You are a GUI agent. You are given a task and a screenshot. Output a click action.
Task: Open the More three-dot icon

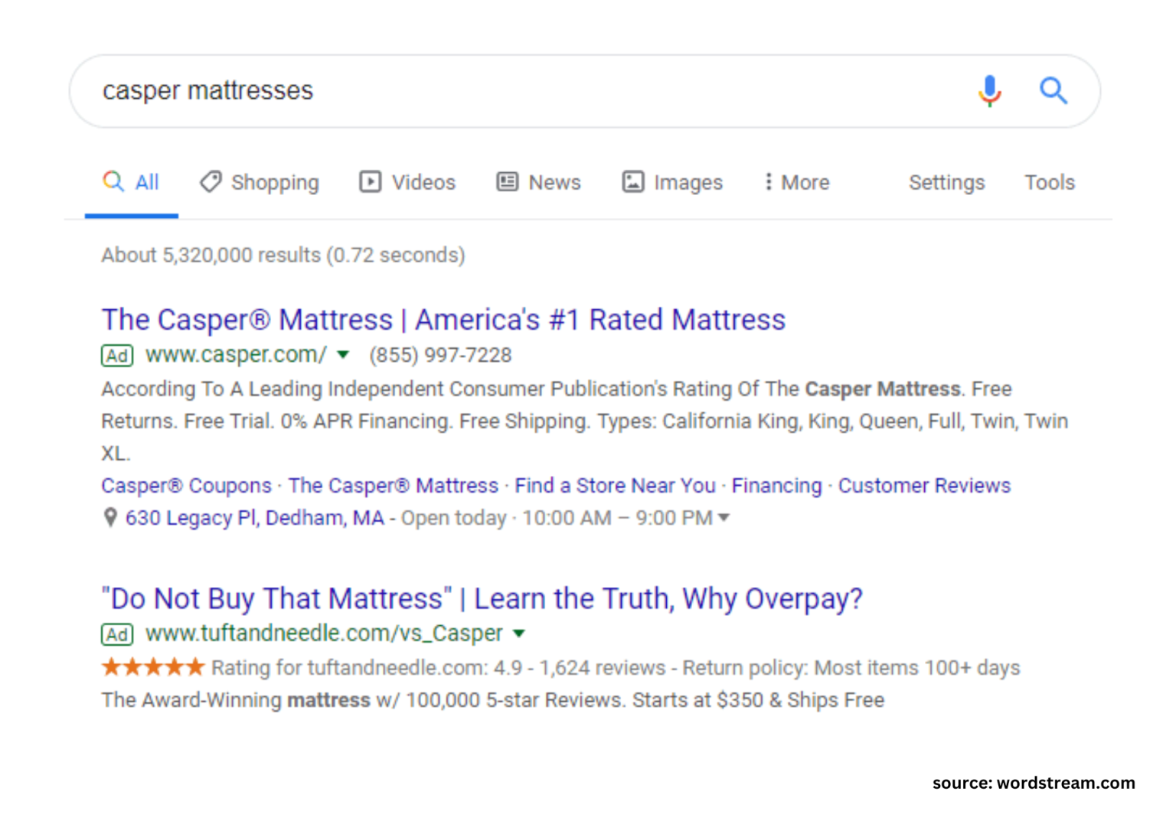tap(768, 182)
